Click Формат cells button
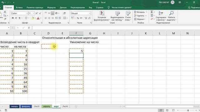200x112 pixels. coord(140,19)
